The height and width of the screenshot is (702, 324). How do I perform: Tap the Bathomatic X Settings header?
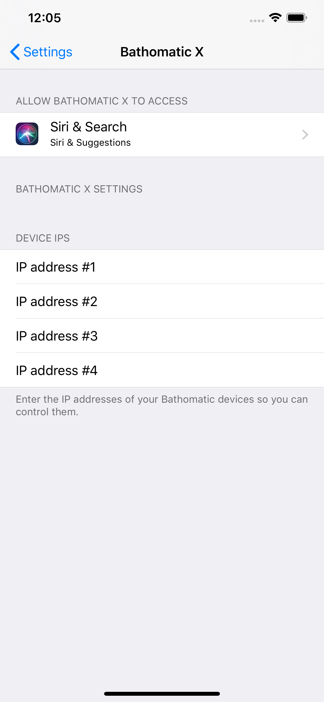79,189
